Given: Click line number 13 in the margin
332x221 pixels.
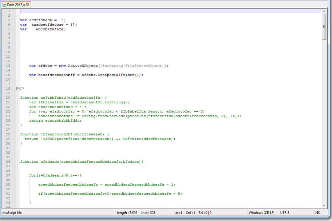Looking at the screenshot, I should pos(8,66).
